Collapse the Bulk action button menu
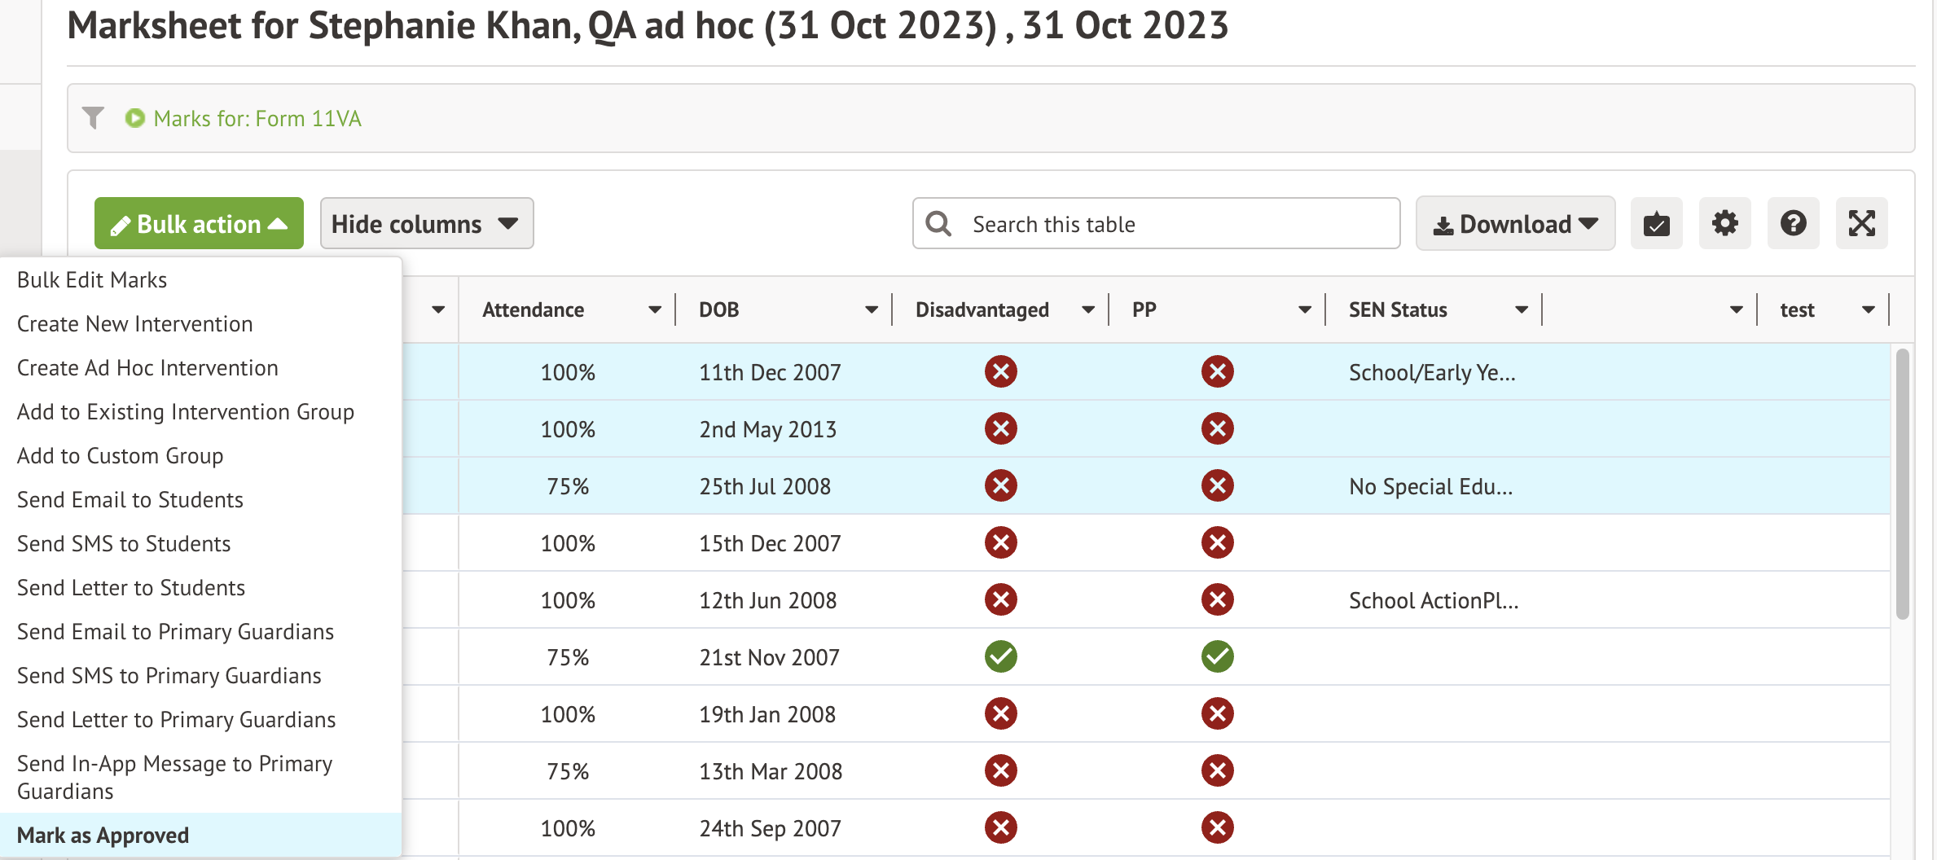Image resolution: width=1937 pixels, height=860 pixels. click(199, 224)
